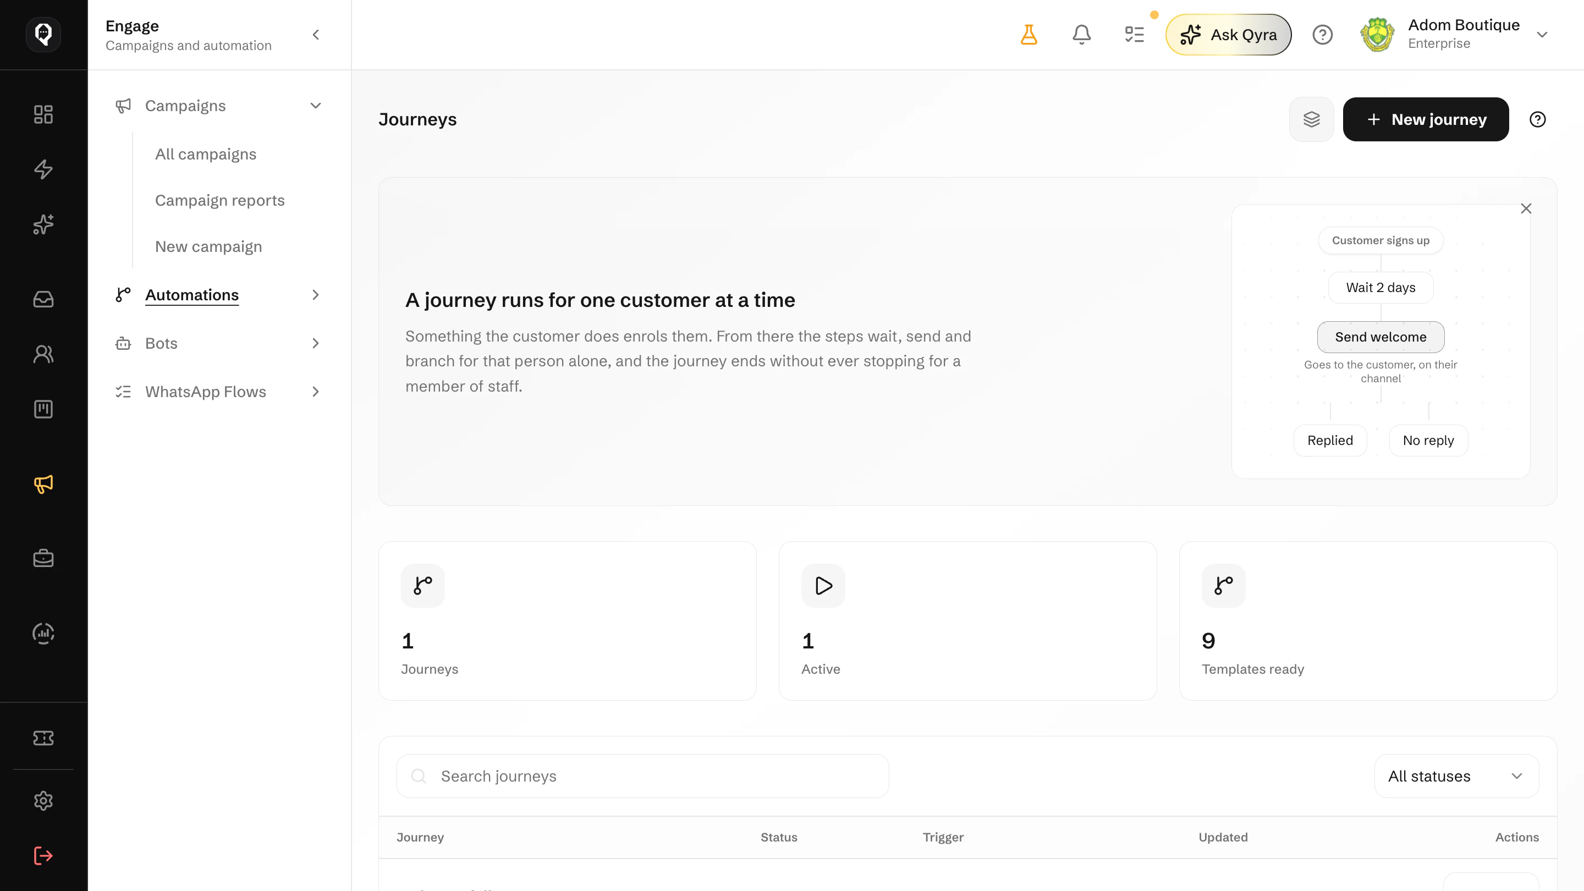
Task: Open the notifications bell
Action: (1082, 35)
